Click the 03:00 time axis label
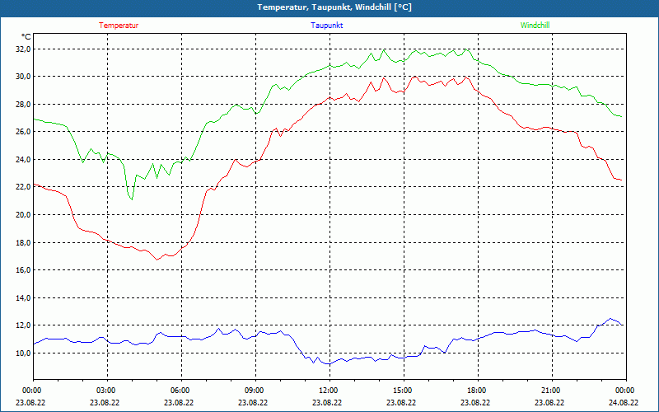The image size is (659, 412). (107, 391)
